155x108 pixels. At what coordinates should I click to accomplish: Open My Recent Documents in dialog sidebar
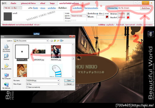6,48
